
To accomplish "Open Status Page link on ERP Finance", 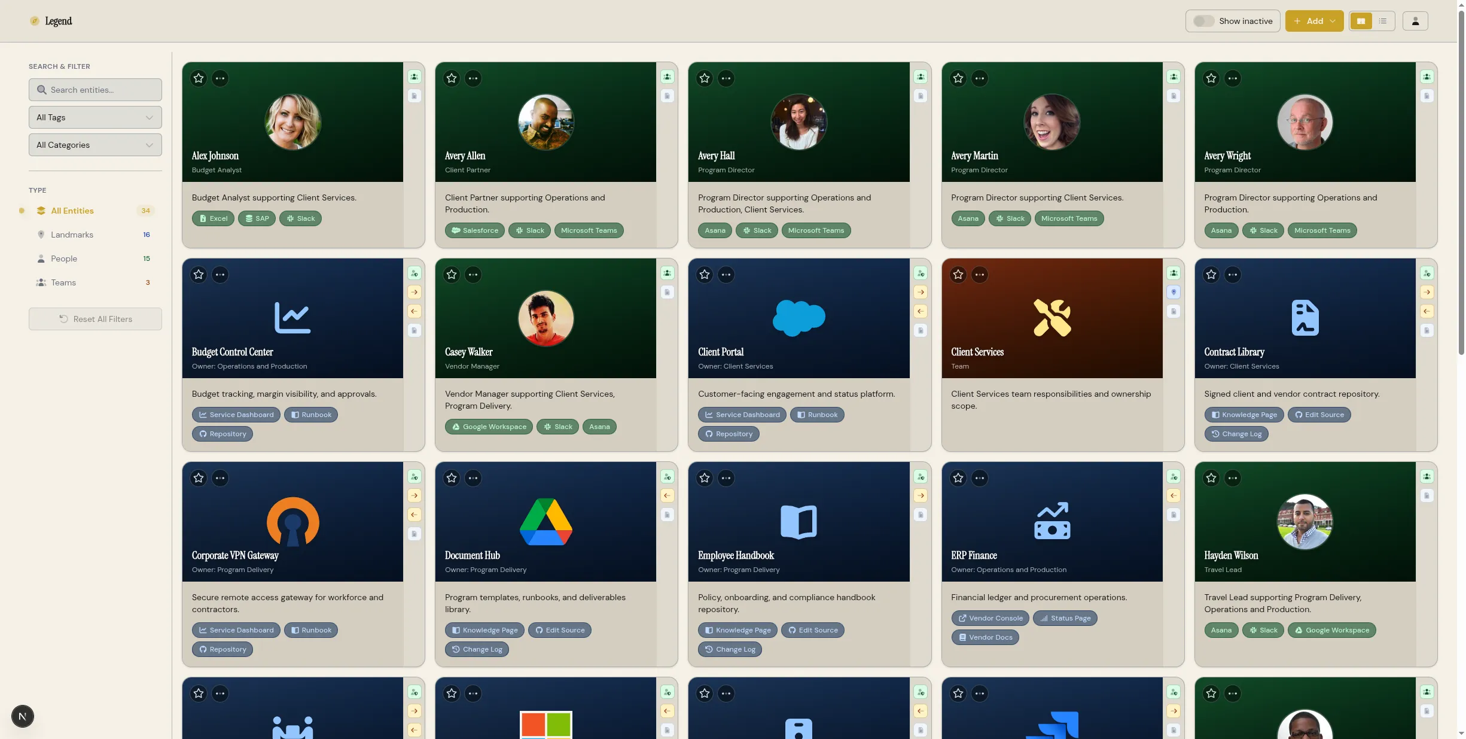I will coord(1065,618).
